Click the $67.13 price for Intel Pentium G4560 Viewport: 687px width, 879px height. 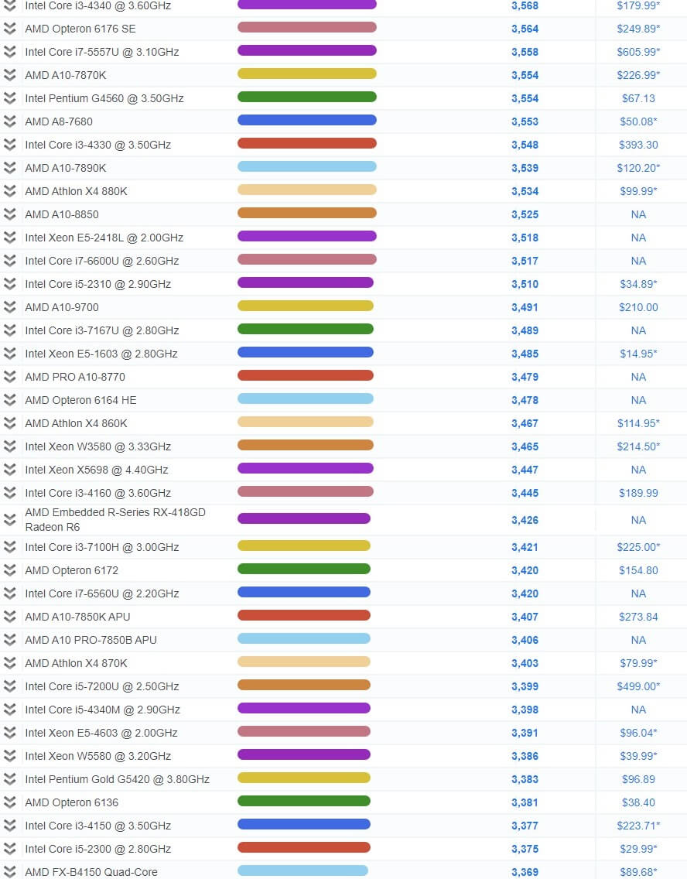click(x=638, y=98)
